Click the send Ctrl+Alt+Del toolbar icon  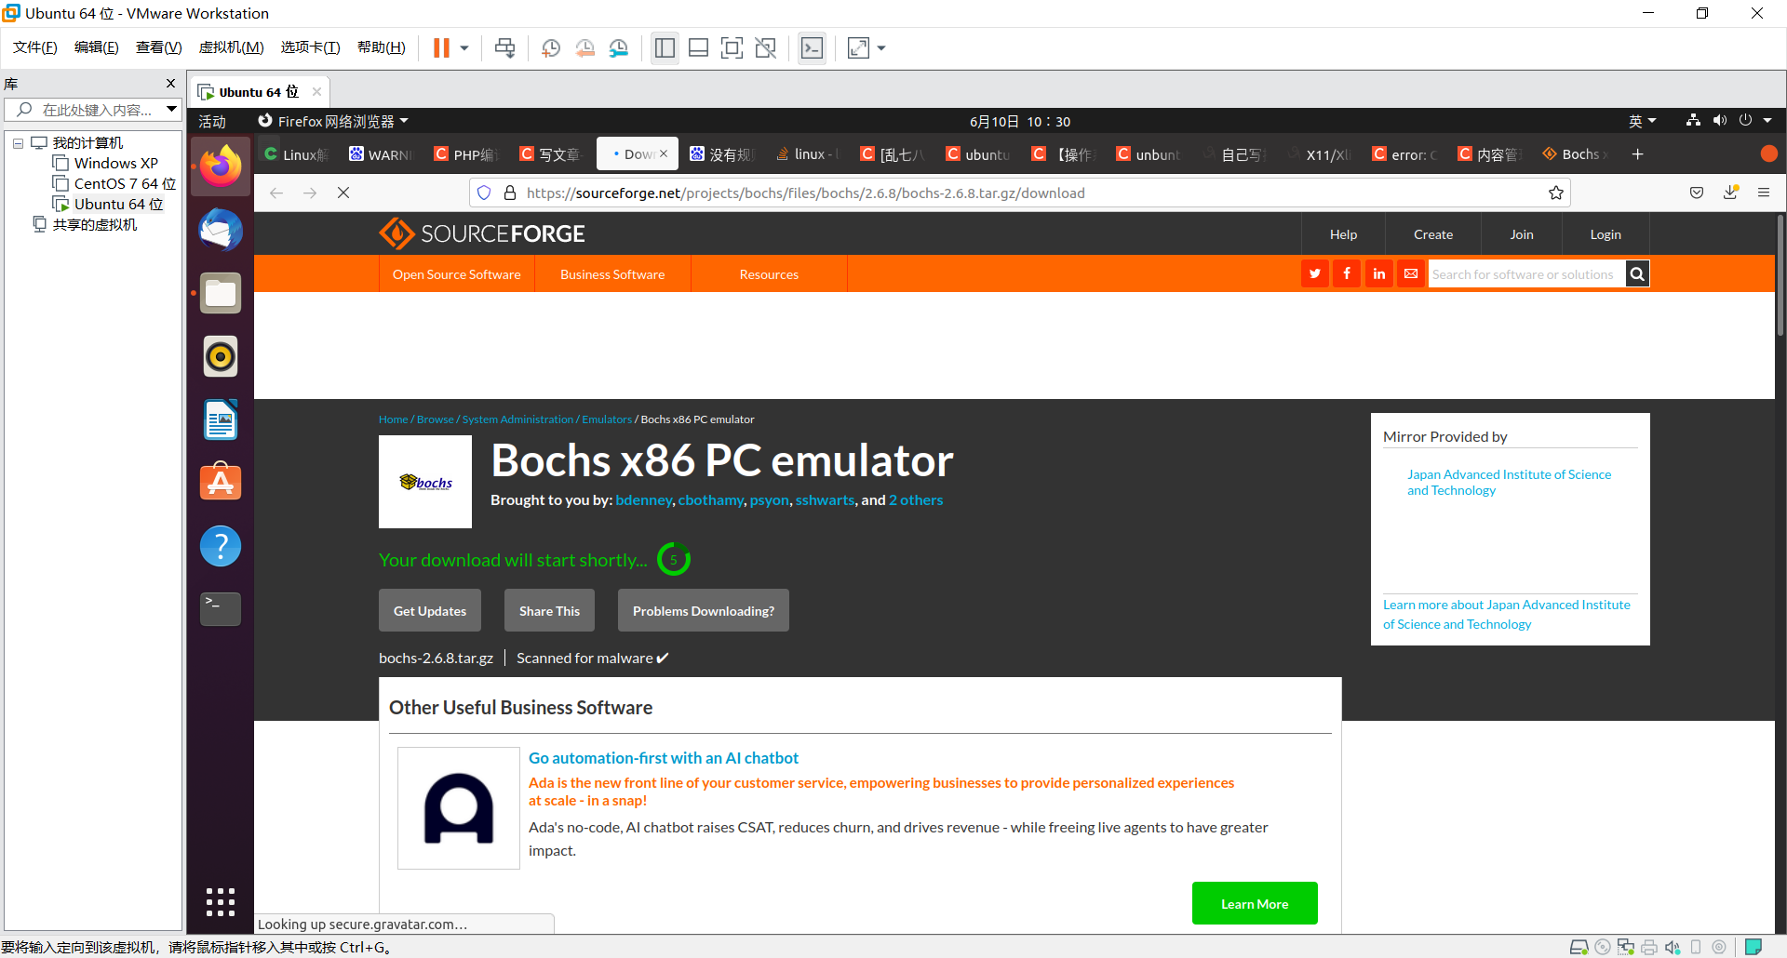coord(505,48)
